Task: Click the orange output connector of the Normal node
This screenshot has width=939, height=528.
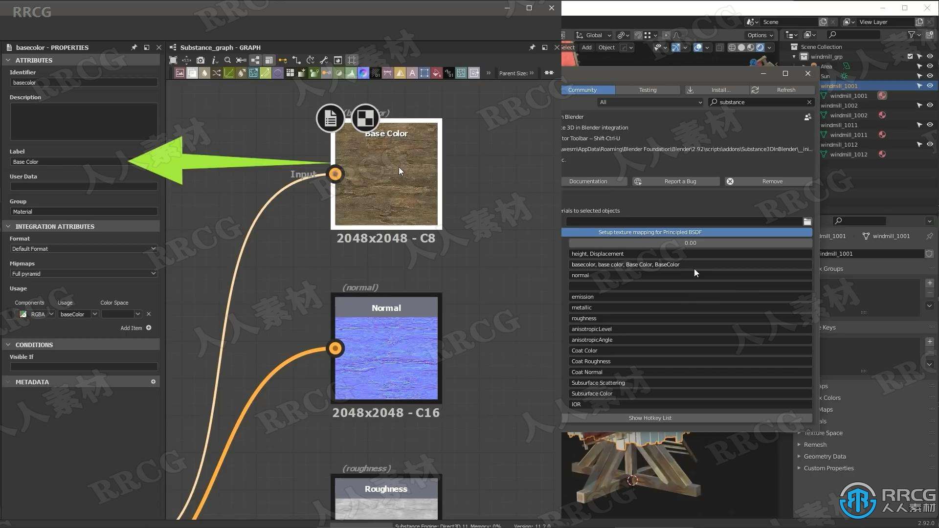Action: pyautogui.click(x=335, y=348)
